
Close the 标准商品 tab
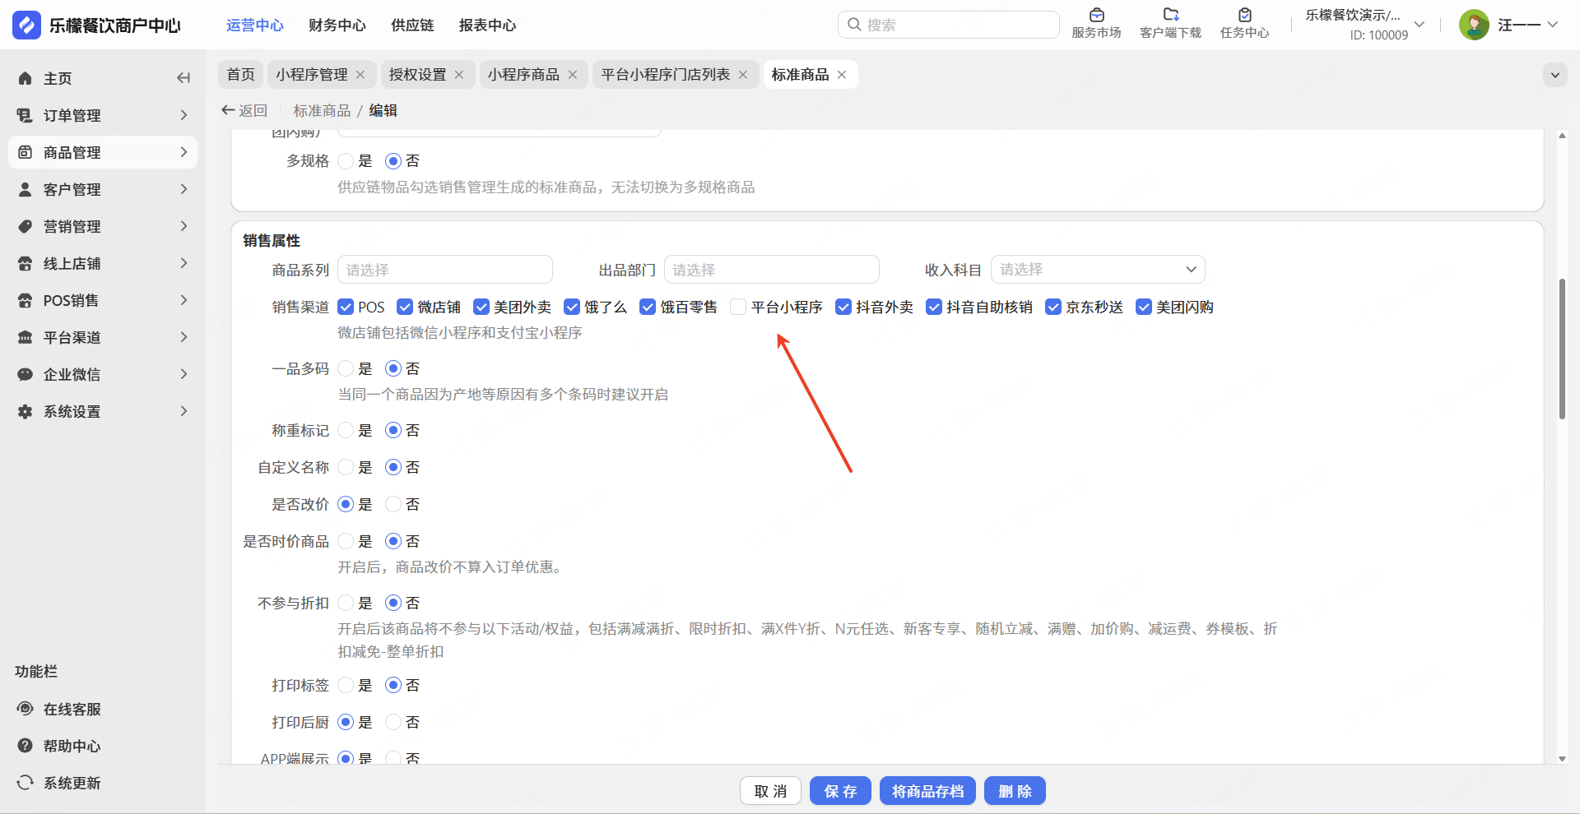[842, 75]
